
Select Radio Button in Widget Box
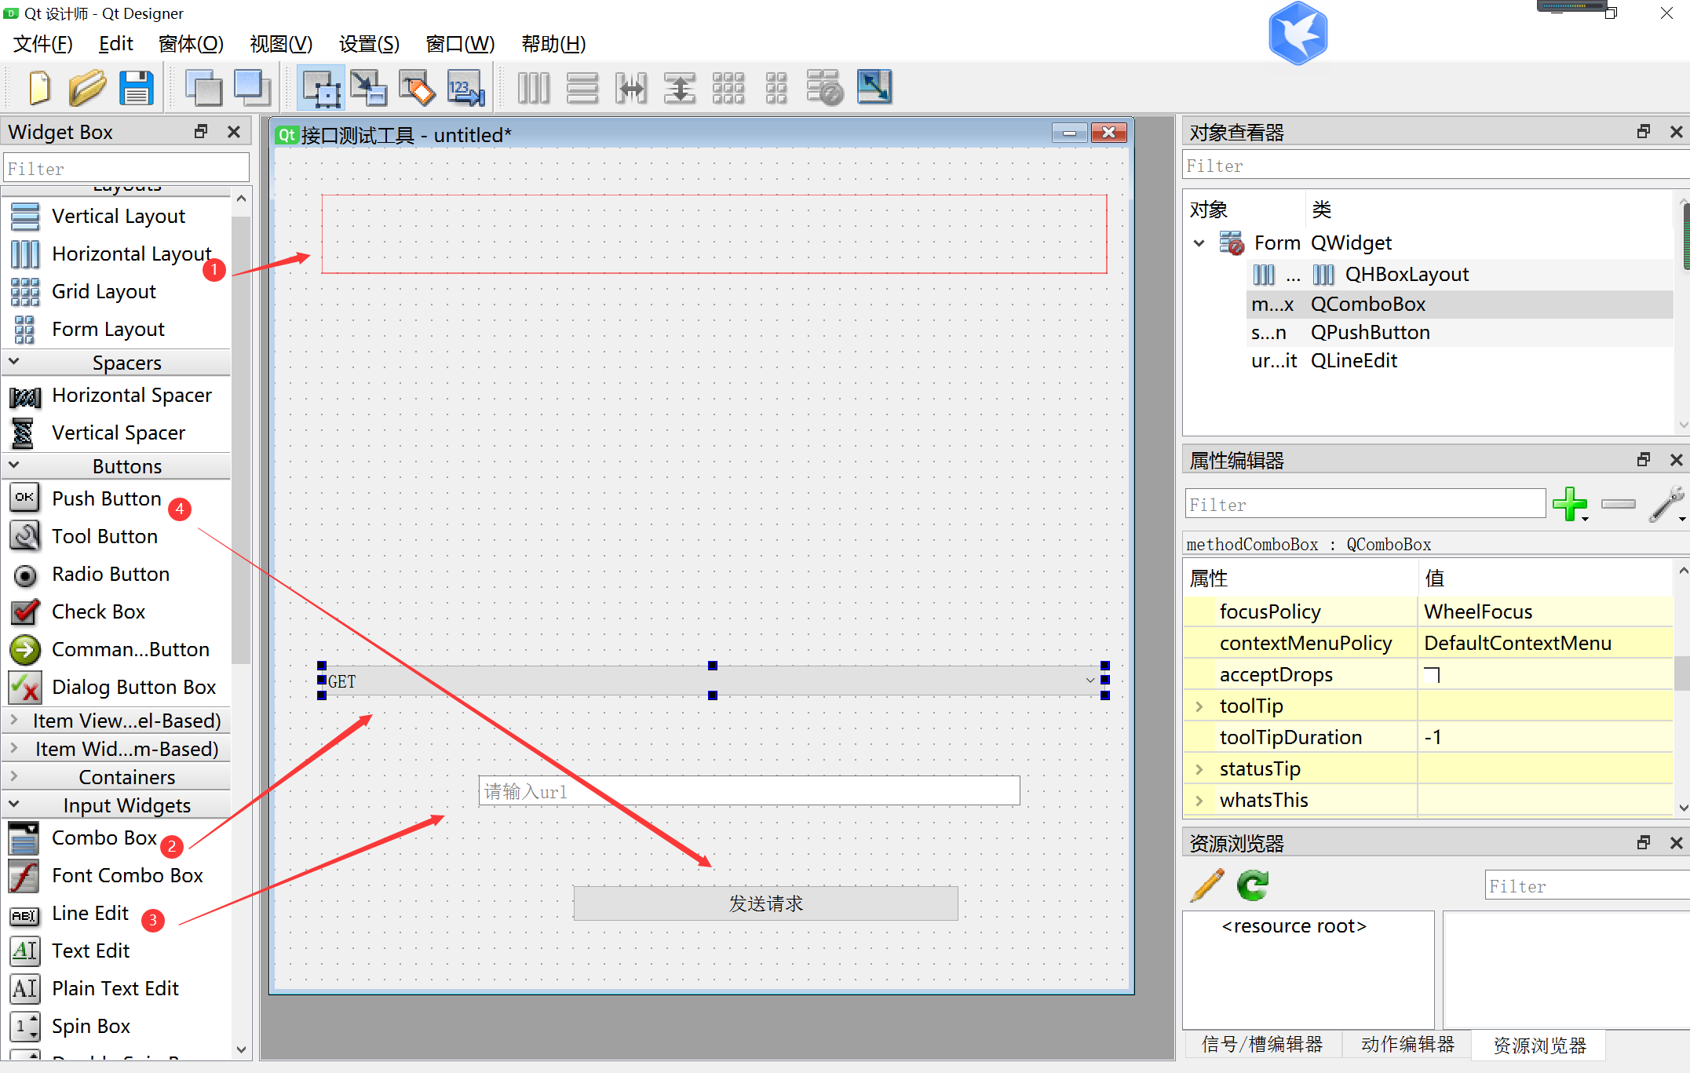[x=110, y=575]
